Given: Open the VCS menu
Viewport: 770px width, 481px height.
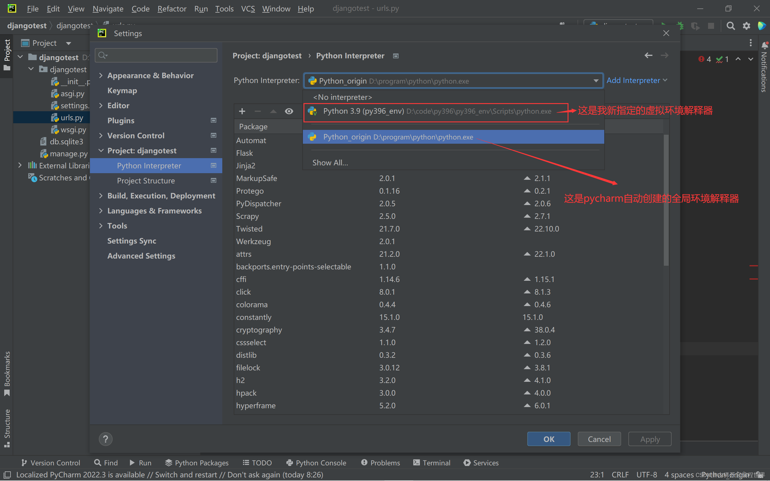Looking at the screenshot, I should 248,9.
